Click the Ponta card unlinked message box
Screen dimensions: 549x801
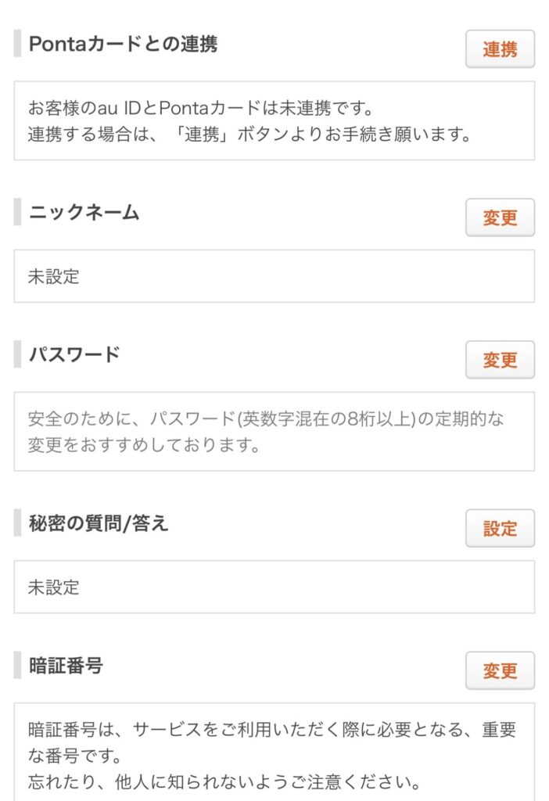(x=274, y=120)
